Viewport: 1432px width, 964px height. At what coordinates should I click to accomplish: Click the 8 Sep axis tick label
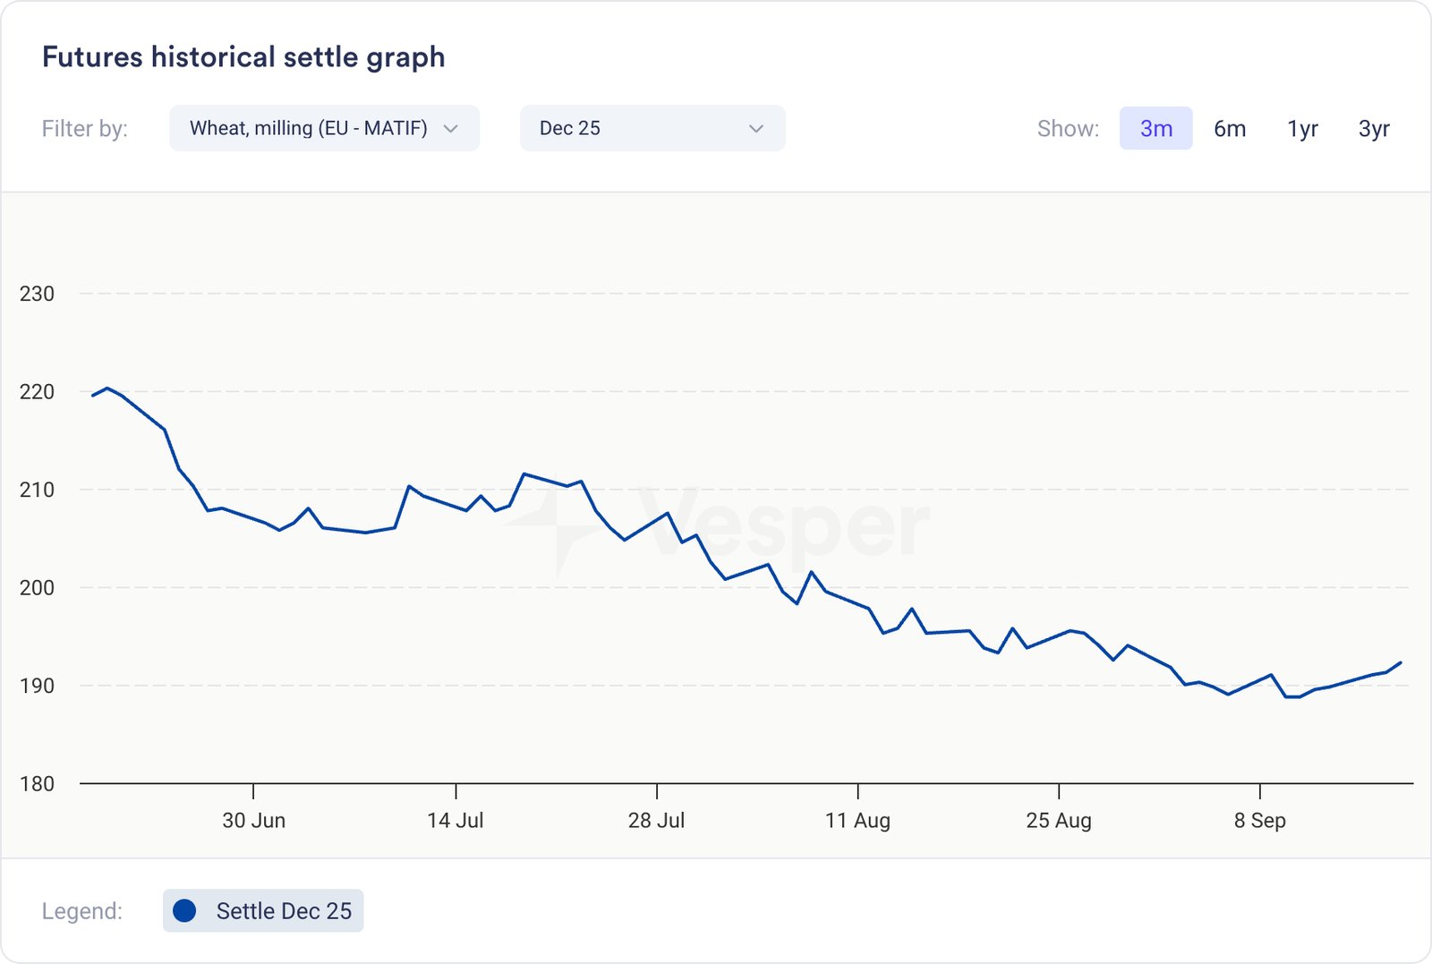(x=1259, y=820)
